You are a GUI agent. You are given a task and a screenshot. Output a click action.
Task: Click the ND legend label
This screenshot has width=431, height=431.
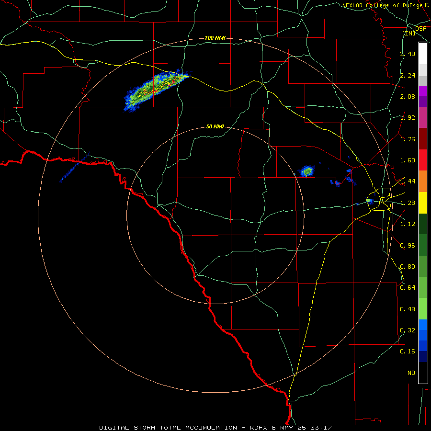click(x=411, y=373)
